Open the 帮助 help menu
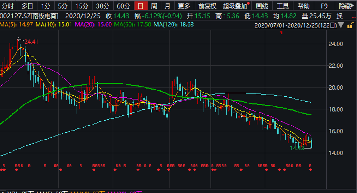 (303, 6)
